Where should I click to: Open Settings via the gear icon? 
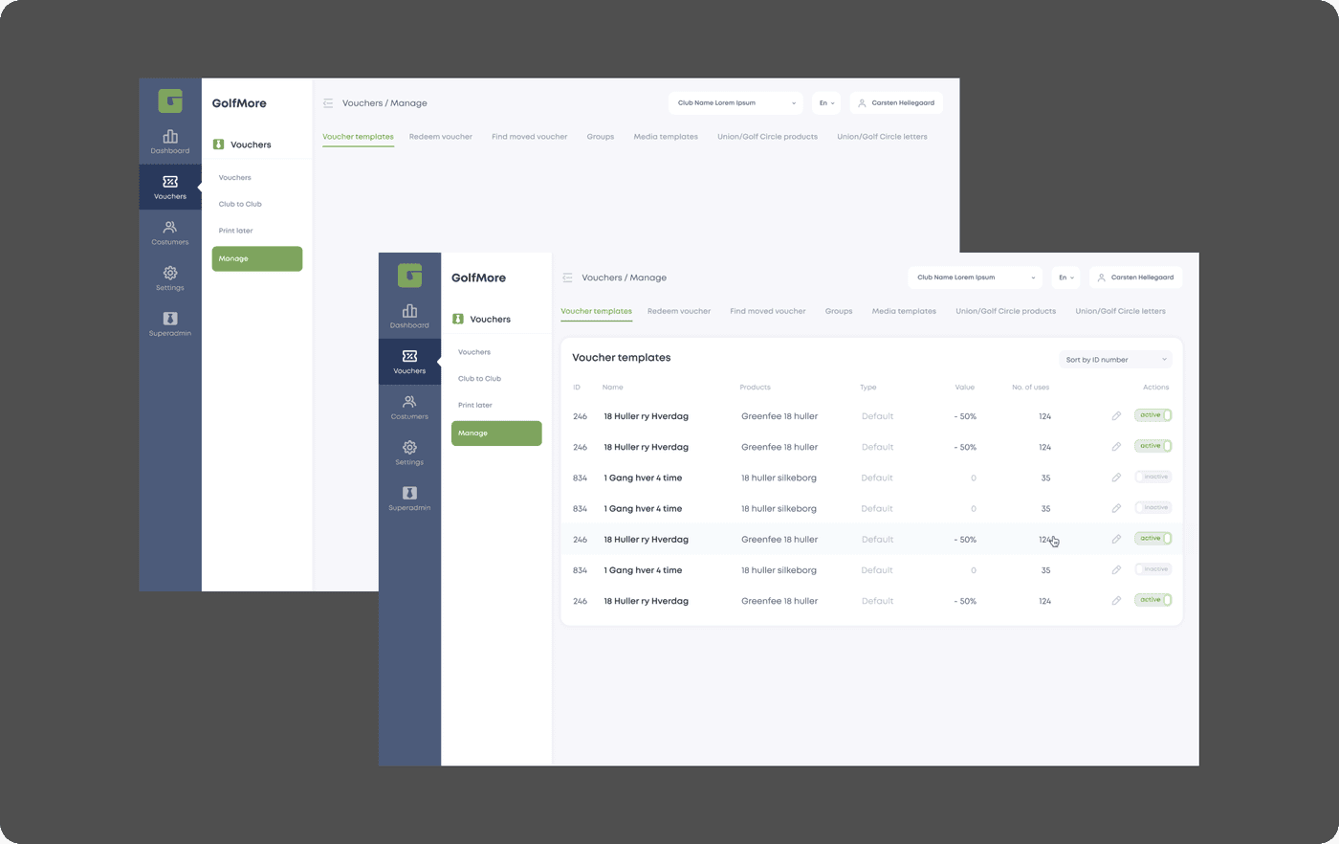click(409, 447)
